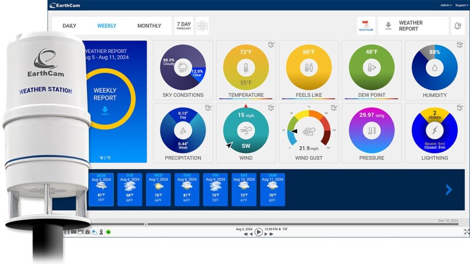The height and width of the screenshot is (264, 470).
Task: Click the thermometer icon in Temperature gauge
Action: pyautogui.click(x=246, y=68)
